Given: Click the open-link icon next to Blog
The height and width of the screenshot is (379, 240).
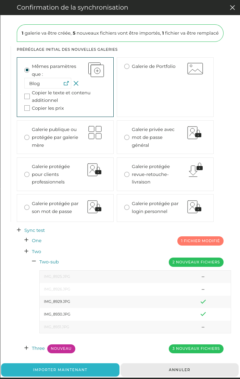Looking at the screenshot, I should 66,83.
